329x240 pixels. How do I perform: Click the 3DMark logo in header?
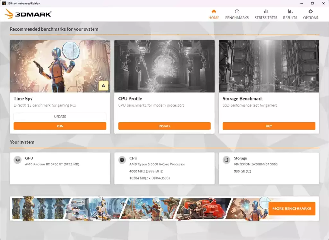click(28, 14)
